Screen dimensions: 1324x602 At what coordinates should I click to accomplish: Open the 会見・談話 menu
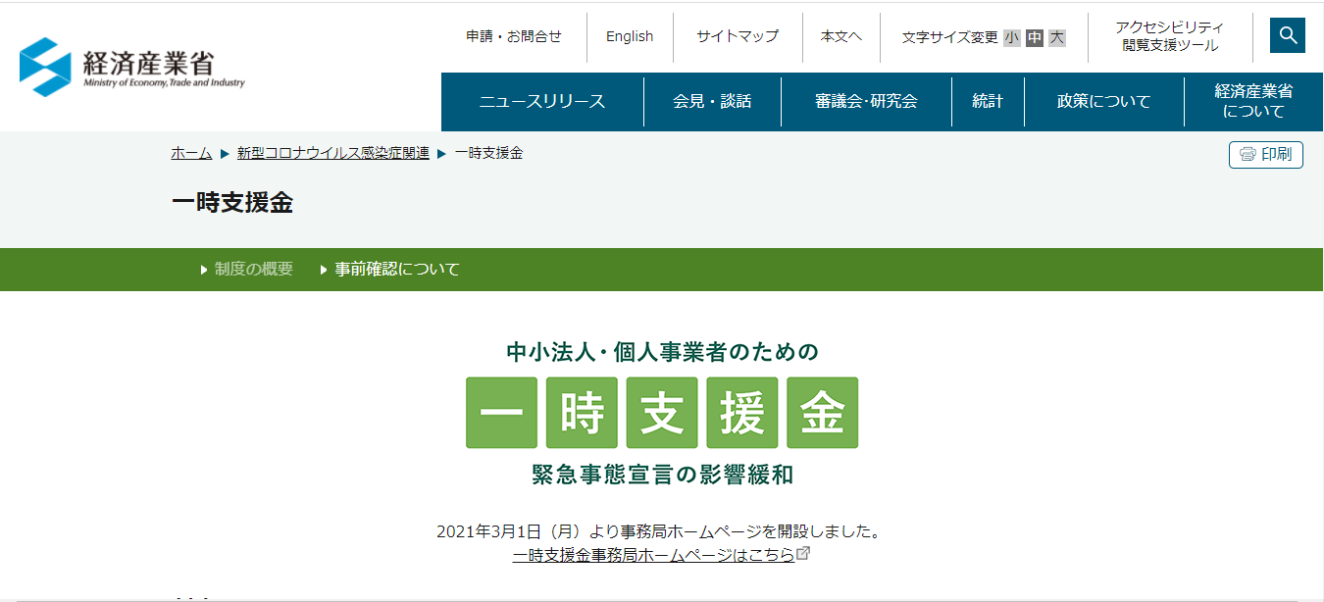click(x=712, y=101)
